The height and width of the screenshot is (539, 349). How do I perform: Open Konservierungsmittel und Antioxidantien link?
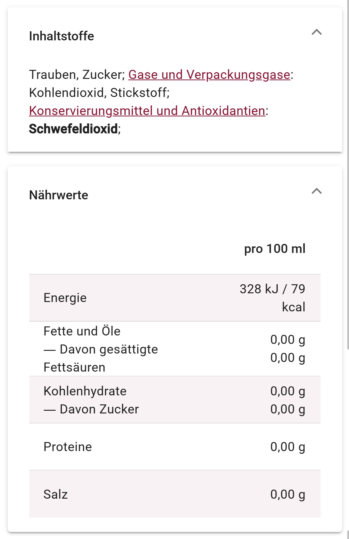point(147,111)
